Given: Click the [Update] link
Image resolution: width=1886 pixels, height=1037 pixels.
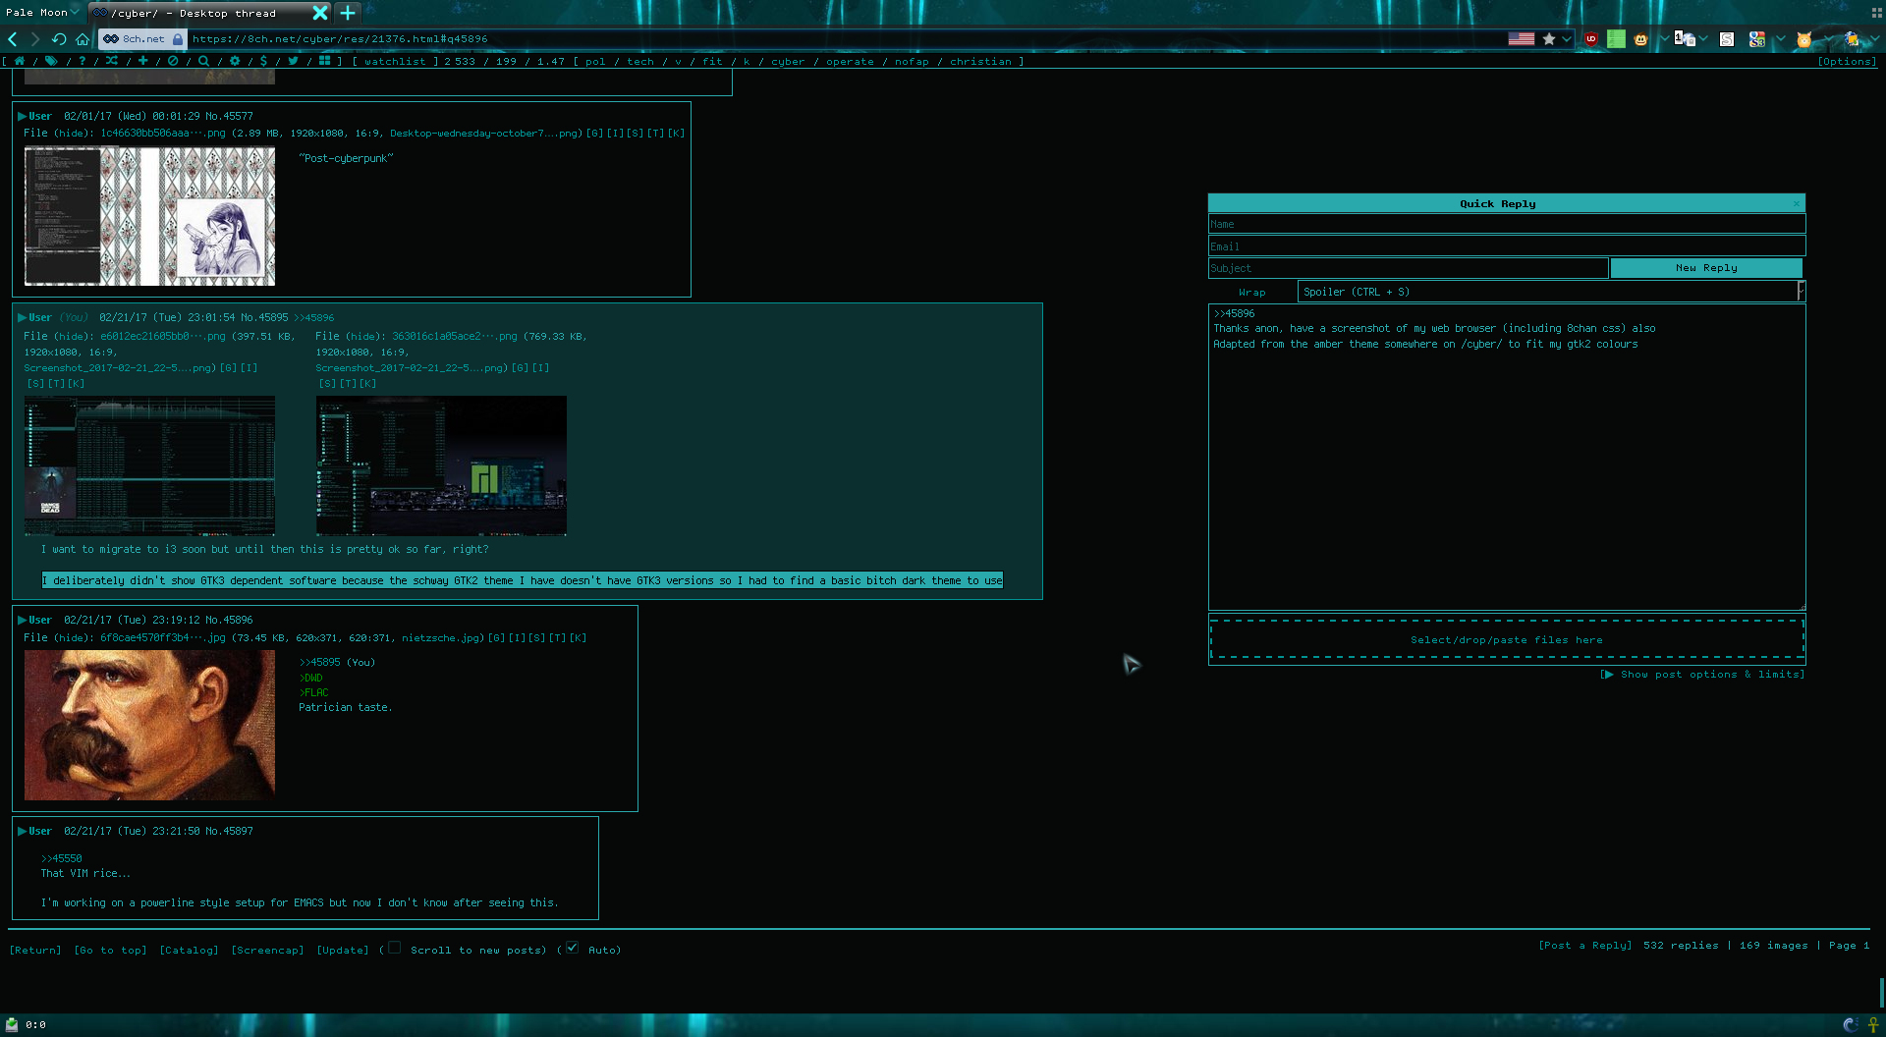Looking at the screenshot, I should click(343, 950).
